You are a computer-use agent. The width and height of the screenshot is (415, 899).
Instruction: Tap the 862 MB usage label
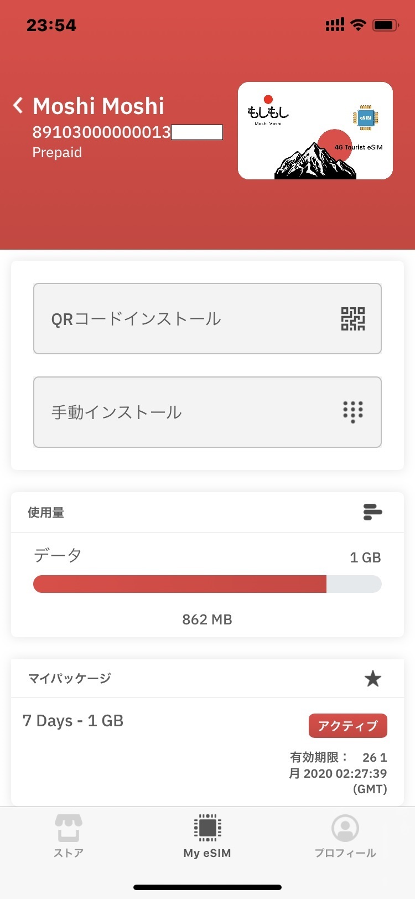pos(207,619)
